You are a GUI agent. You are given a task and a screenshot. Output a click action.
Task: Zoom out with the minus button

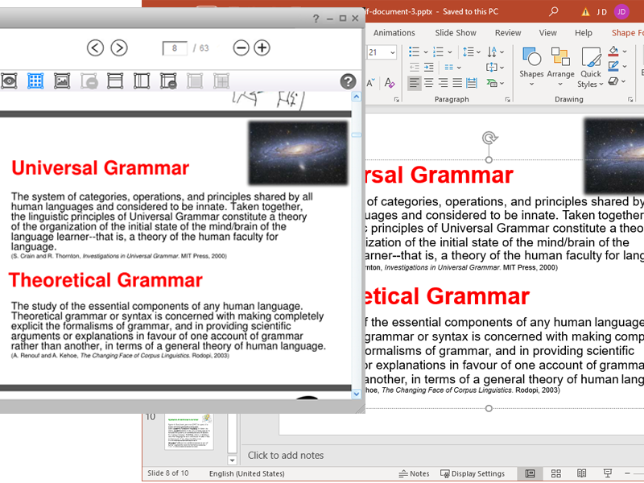pos(241,48)
